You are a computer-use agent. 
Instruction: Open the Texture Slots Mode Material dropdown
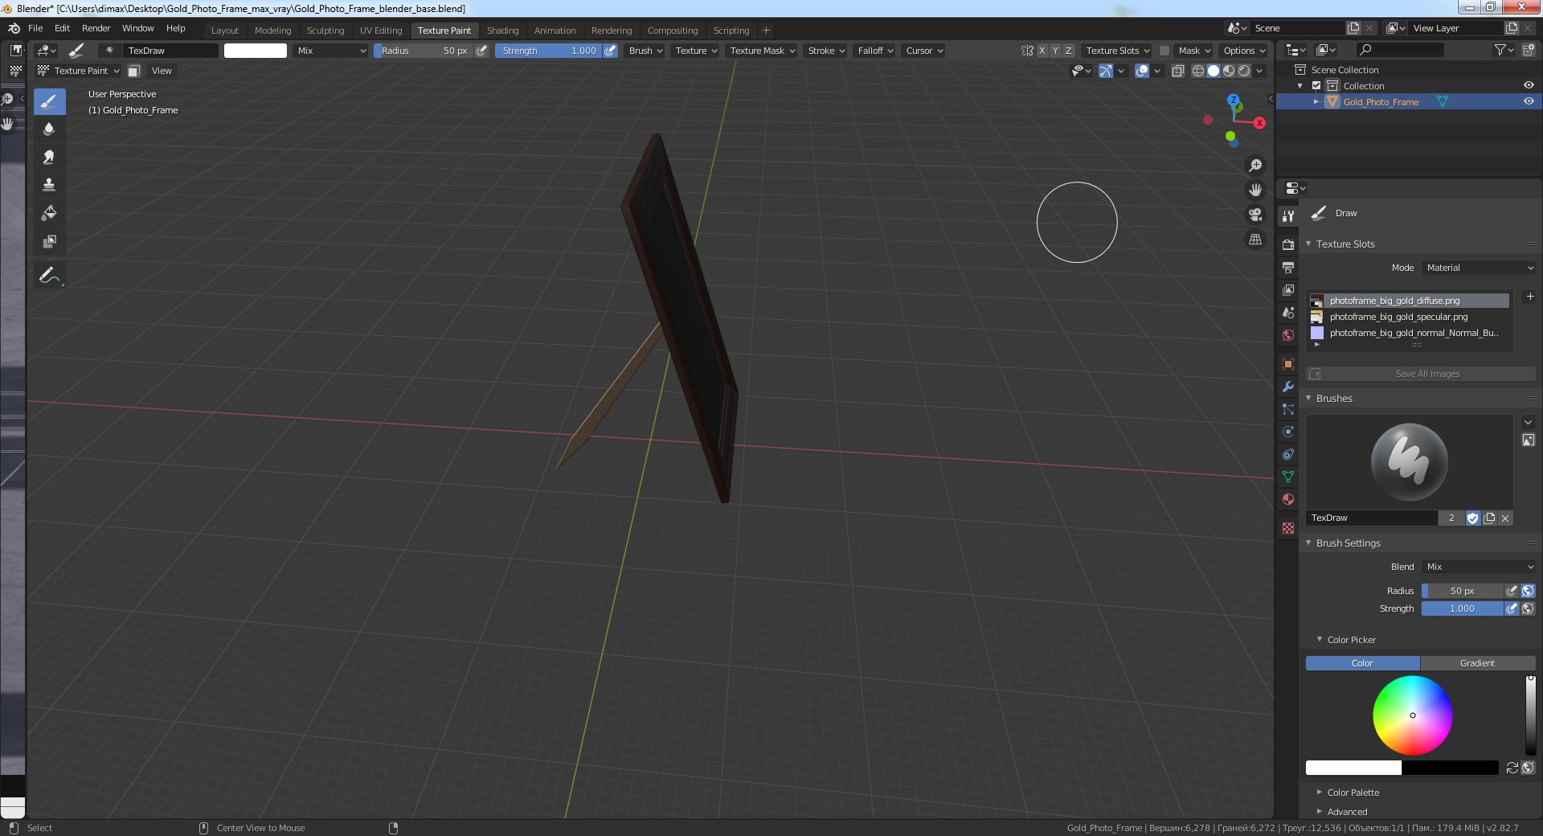(x=1479, y=268)
